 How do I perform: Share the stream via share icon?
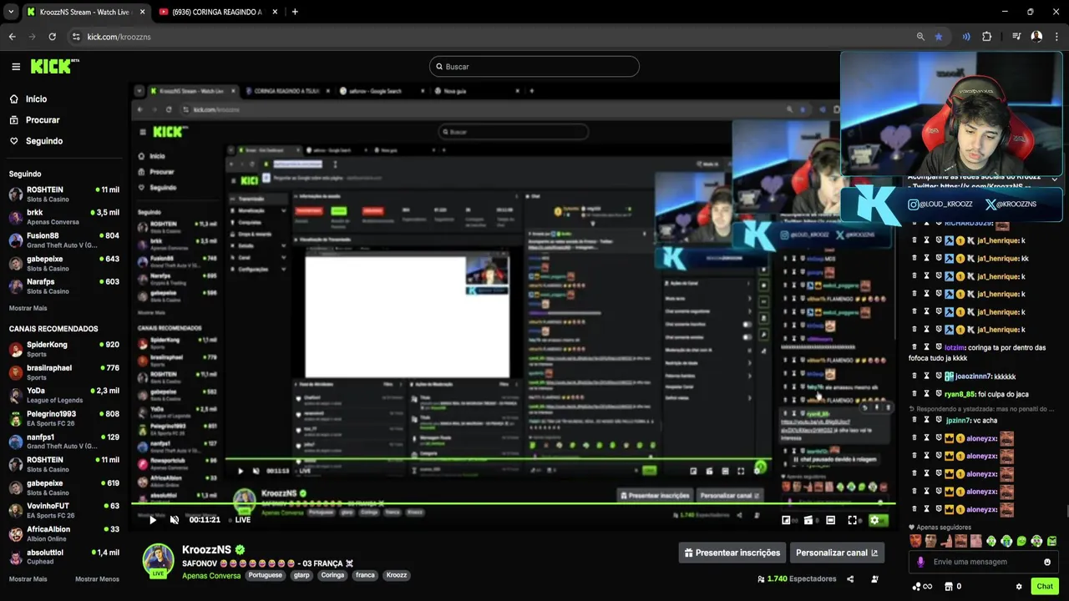(x=850, y=579)
